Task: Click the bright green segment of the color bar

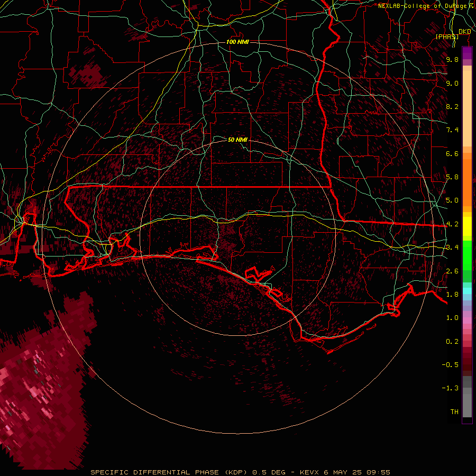Action: coord(467,255)
